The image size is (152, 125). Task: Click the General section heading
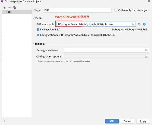coord(37,18)
